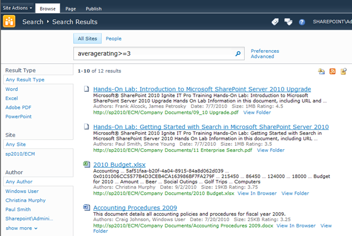Click 'Authors: Christina Murphy' metadata text

click(x=124, y=187)
